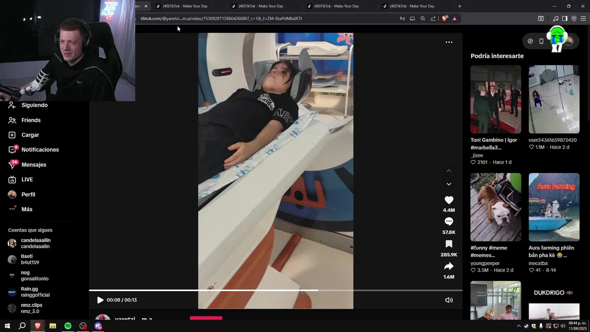Image resolution: width=590 pixels, height=332 pixels.
Task: Open a new browser tab with plus
Action: click(460, 6)
